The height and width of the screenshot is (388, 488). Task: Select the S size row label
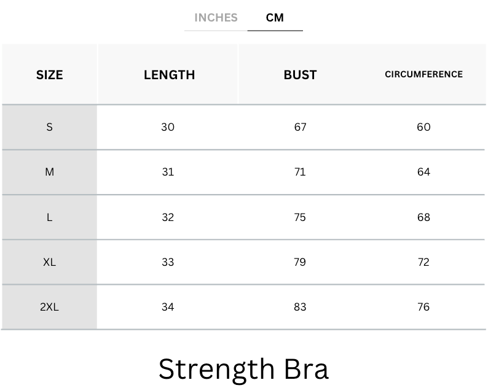50,127
